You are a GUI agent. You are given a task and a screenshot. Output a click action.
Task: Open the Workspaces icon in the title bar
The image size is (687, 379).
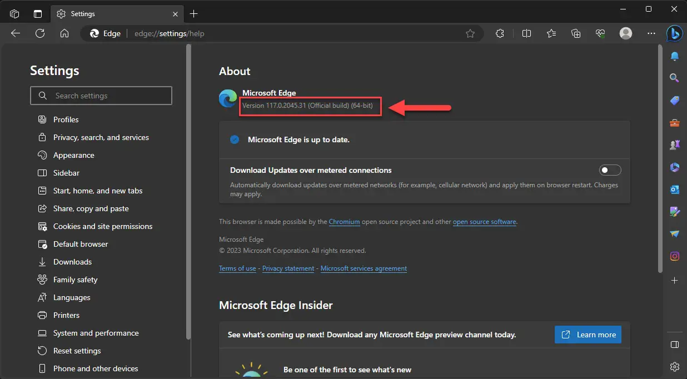point(14,13)
